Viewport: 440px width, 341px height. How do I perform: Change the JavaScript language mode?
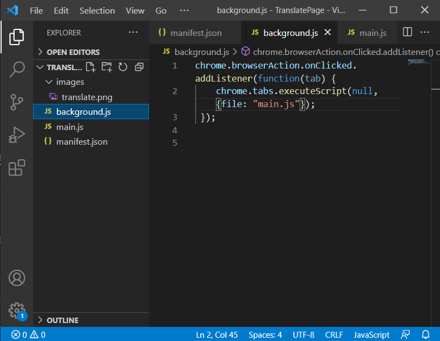point(371,334)
